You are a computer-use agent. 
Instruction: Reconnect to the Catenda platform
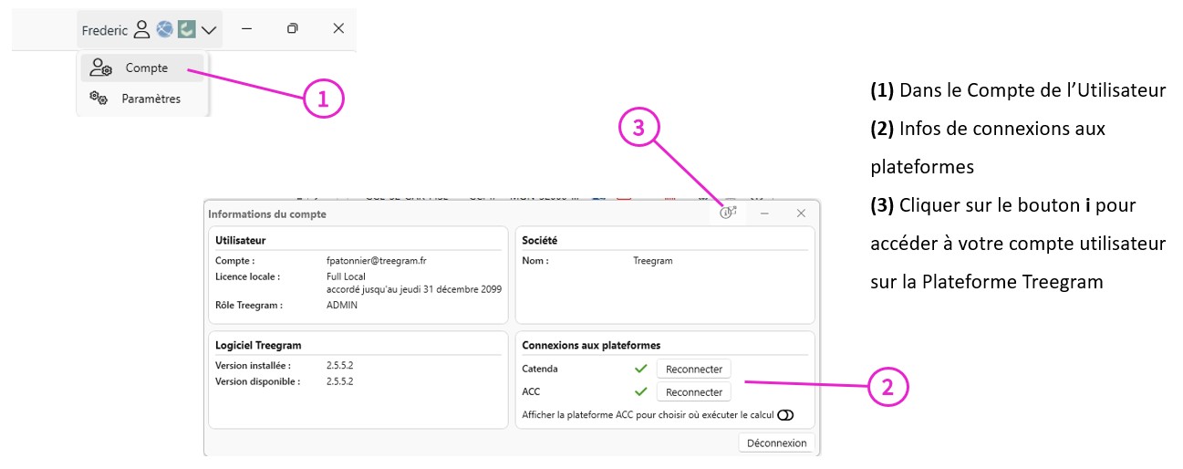coord(693,369)
